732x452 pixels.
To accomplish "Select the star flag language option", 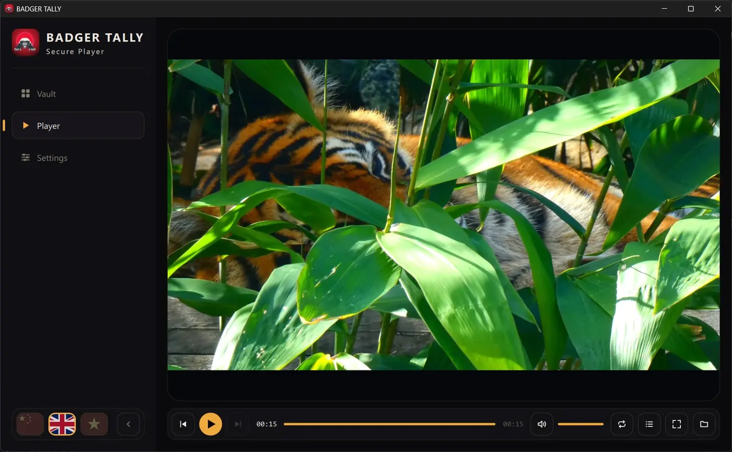I will click(x=94, y=424).
